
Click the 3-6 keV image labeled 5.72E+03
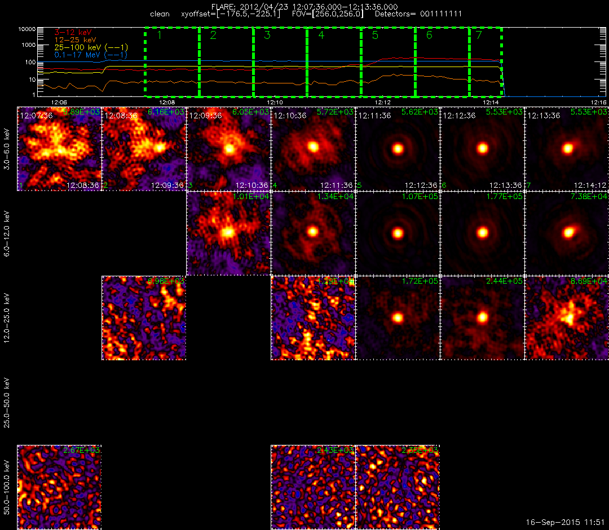click(x=313, y=149)
